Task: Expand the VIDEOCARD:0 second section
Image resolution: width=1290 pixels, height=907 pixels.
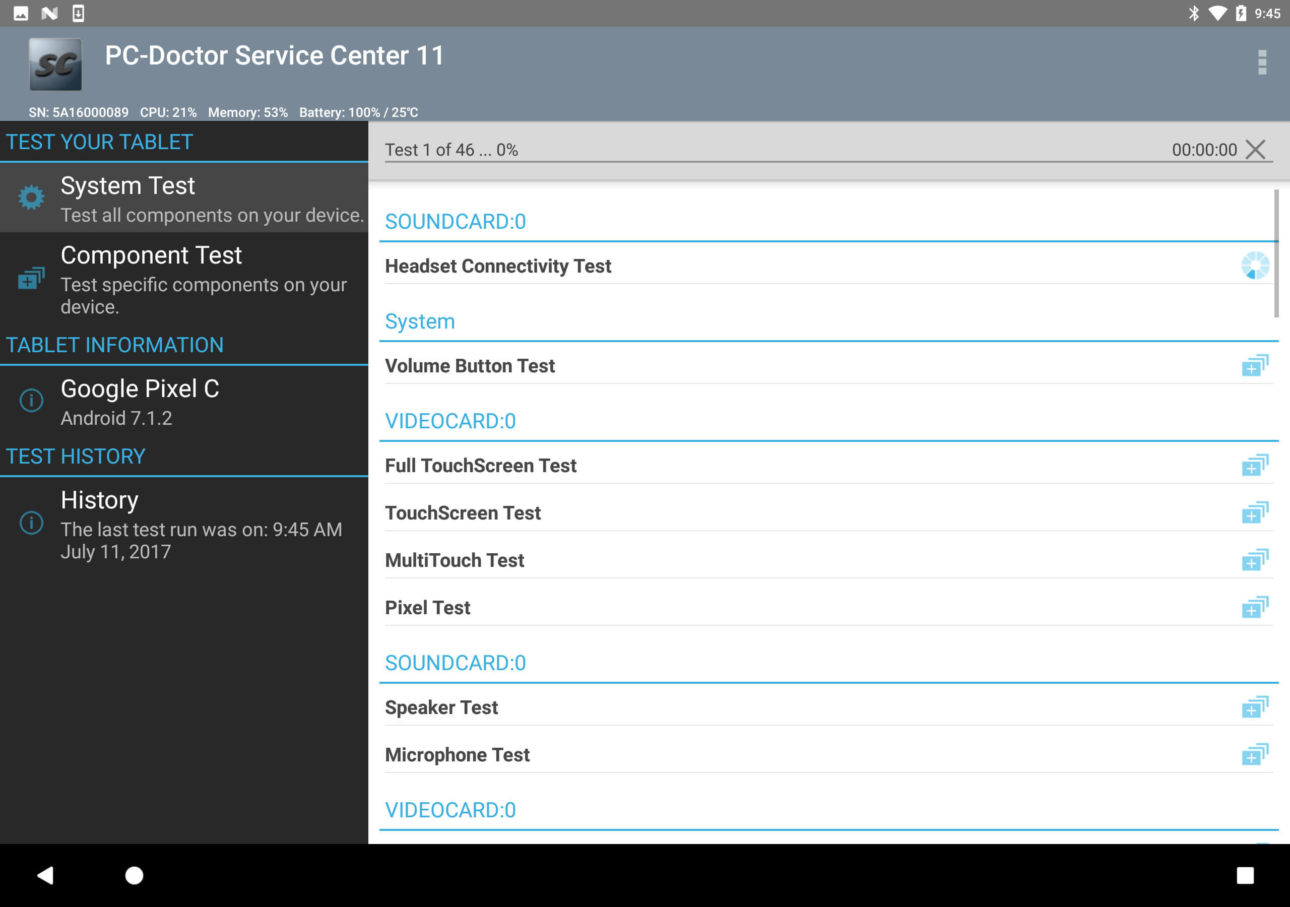Action: pyautogui.click(x=449, y=809)
